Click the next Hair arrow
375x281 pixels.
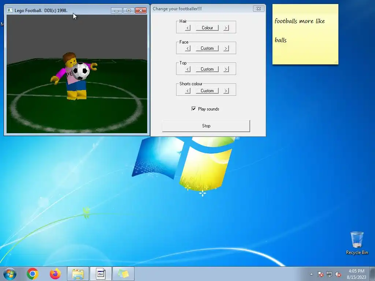click(x=226, y=28)
